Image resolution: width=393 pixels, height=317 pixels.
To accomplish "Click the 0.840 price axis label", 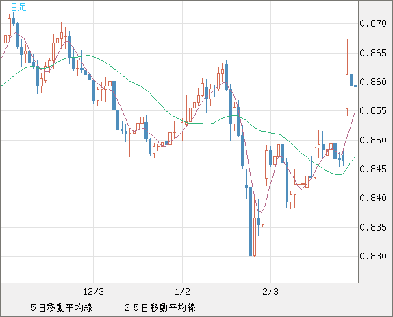I will tap(373, 198).
